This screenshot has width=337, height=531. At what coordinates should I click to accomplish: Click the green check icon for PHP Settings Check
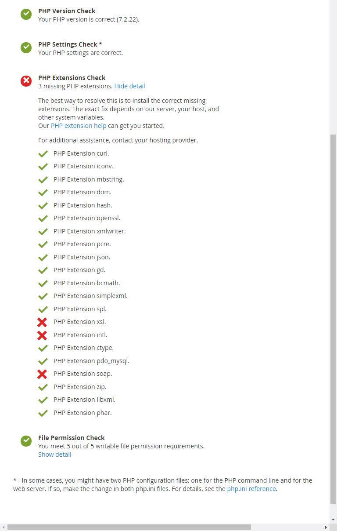[x=26, y=48]
